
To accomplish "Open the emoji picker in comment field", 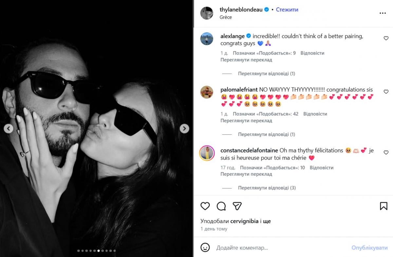I will point(205,248).
